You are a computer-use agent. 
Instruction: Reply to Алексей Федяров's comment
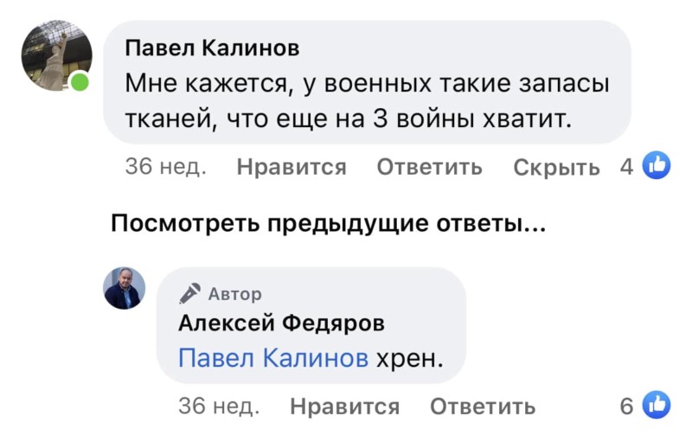(x=483, y=406)
